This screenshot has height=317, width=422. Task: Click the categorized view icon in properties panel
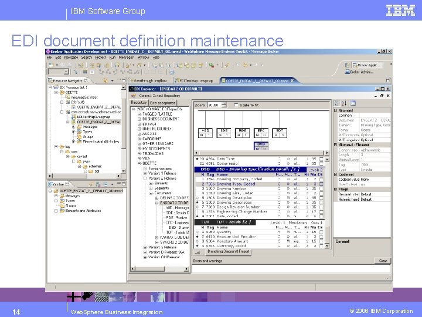click(x=337, y=103)
